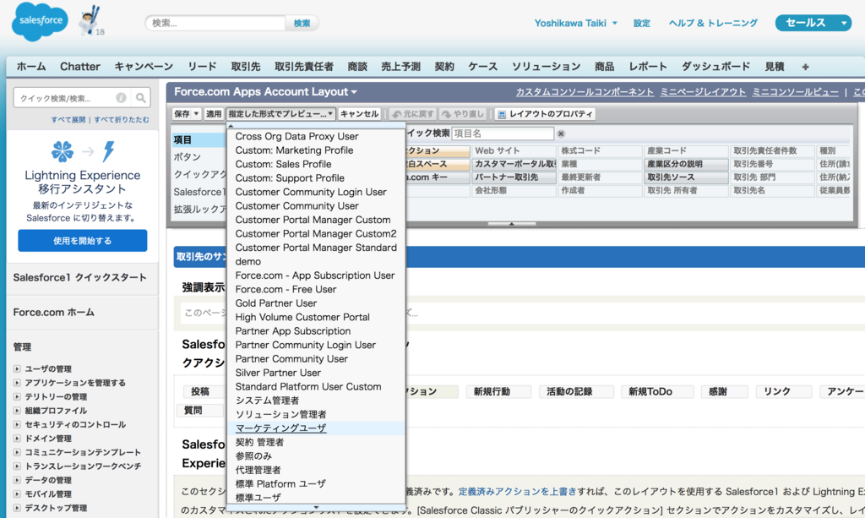This screenshot has width=865, height=518.
Task: Open 指定した形式でプレビュー dropdown
Action: pos(280,114)
